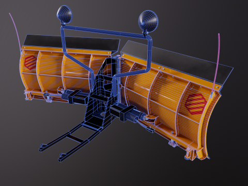The height and width of the screenshot is (186, 248).
Task: Select the right headlight on the plow
Action: pos(148,21)
